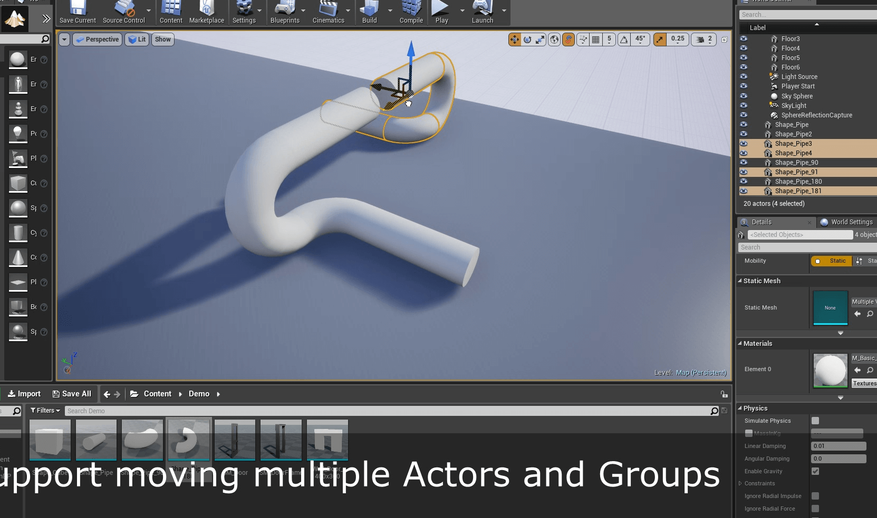The height and width of the screenshot is (518, 877).
Task: Open grid snap value 5 dropdown
Action: click(609, 39)
